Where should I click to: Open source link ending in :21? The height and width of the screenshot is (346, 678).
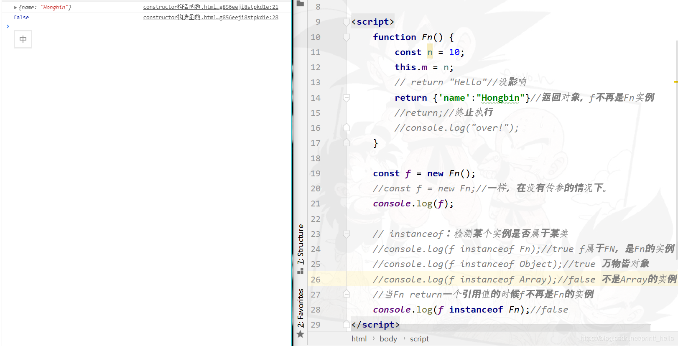point(211,7)
